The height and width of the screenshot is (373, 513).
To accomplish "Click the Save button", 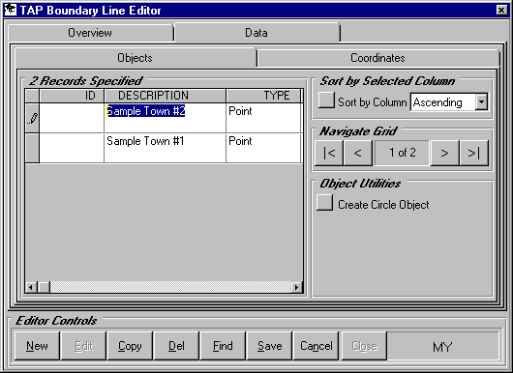I will pos(270,346).
